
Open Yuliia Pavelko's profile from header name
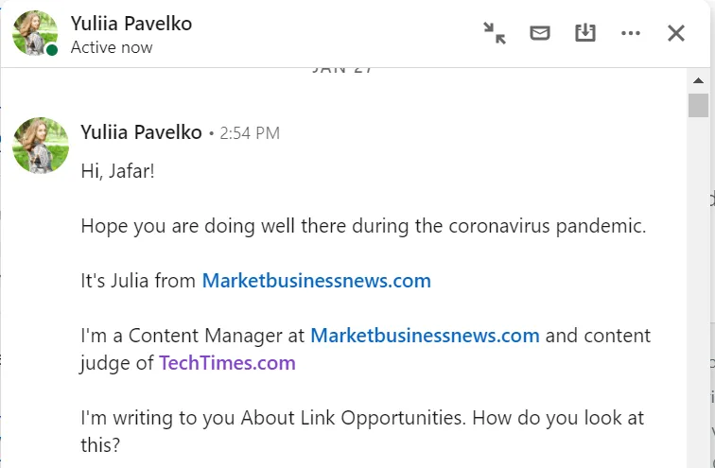point(131,23)
